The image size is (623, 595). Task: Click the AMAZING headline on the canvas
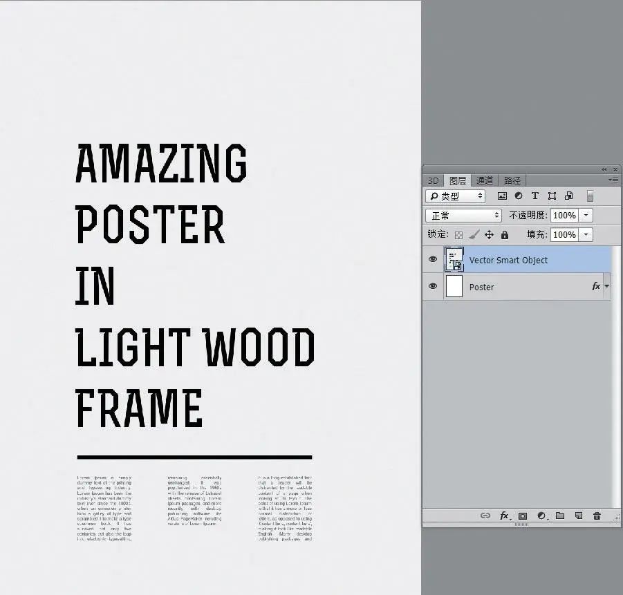pyautogui.click(x=161, y=164)
